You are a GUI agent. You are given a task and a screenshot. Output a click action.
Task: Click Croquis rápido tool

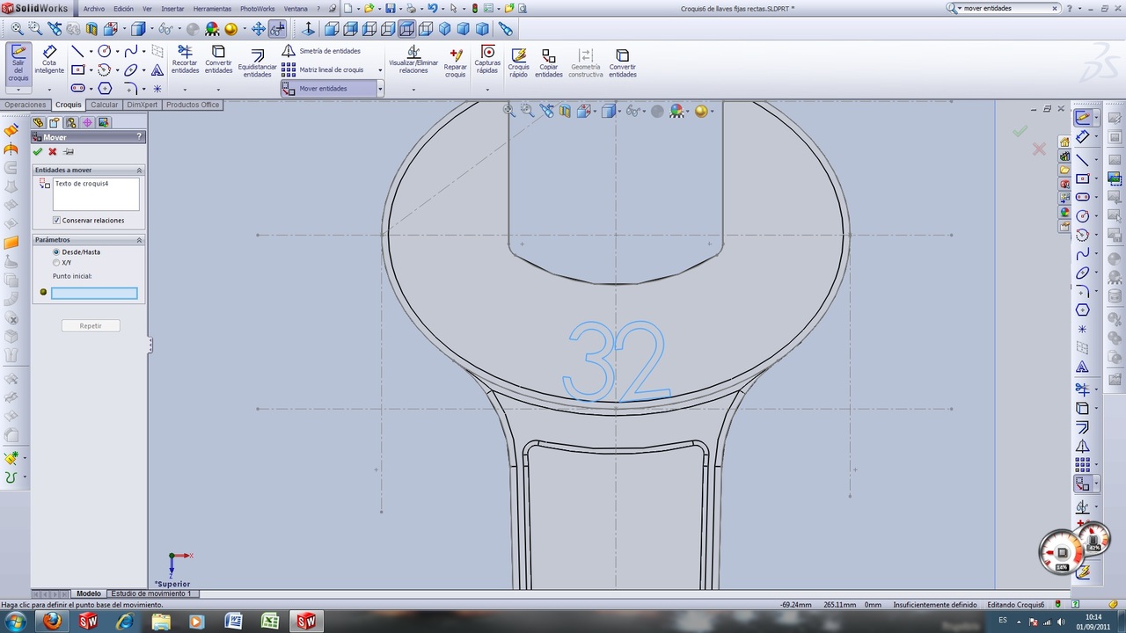point(518,63)
